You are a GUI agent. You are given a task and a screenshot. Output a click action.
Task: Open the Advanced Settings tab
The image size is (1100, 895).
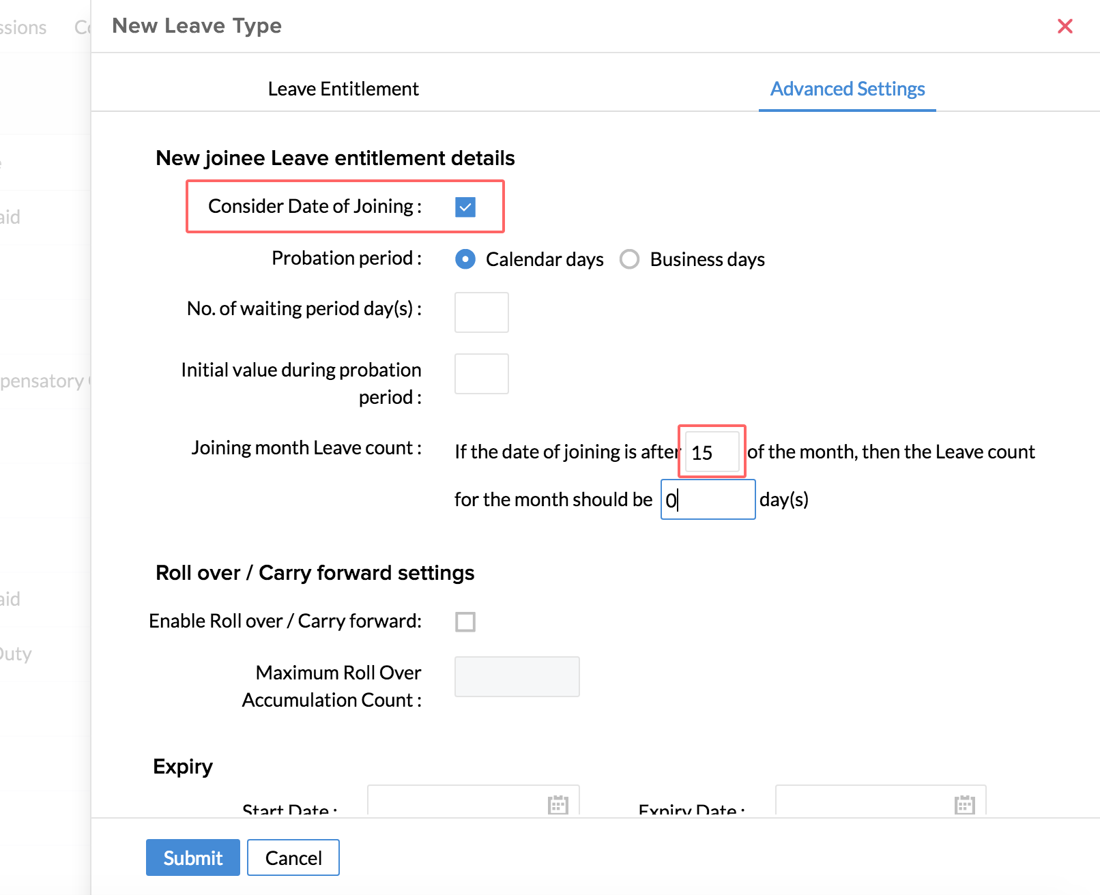pyautogui.click(x=848, y=89)
